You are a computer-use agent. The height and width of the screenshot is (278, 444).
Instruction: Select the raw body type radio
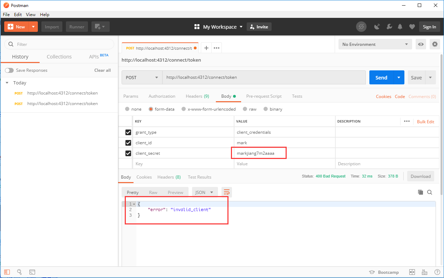[245, 109]
